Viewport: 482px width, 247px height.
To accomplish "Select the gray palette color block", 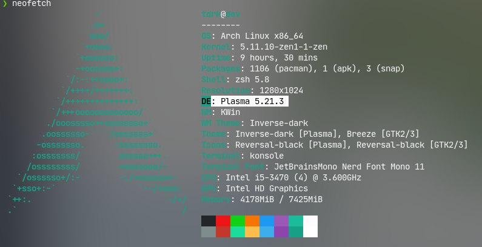I will click(x=209, y=232).
